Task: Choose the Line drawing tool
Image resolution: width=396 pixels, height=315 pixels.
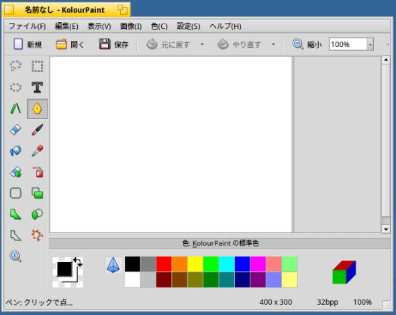Action: pyautogui.click(x=15, y=109)
